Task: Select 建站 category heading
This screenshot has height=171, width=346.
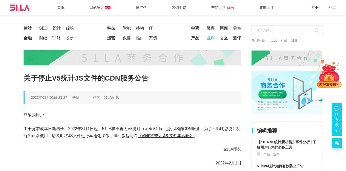Action: pos(28,28)
